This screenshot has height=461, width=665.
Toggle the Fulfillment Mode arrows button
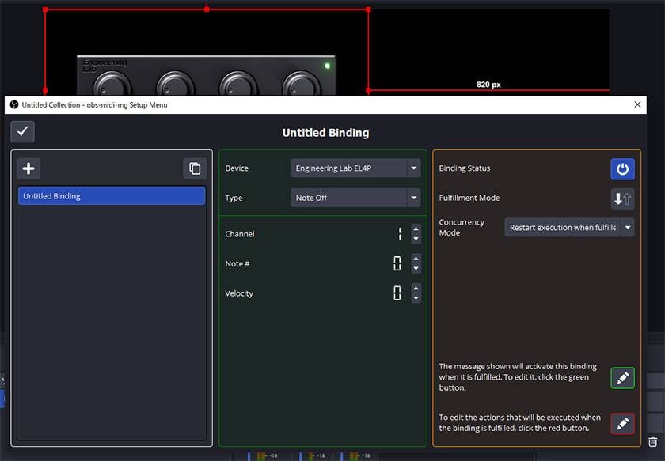click(622, 198)
